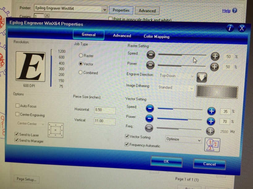
Task: Click Properties button in print dialog
Action: pos(121,10)
